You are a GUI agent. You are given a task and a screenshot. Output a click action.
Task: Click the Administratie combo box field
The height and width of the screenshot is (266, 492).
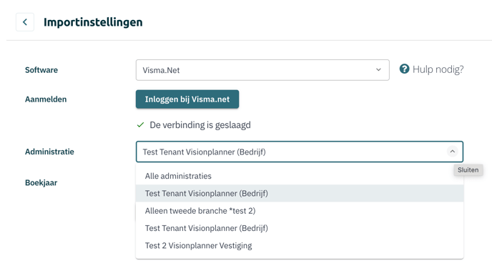point(300,152)
